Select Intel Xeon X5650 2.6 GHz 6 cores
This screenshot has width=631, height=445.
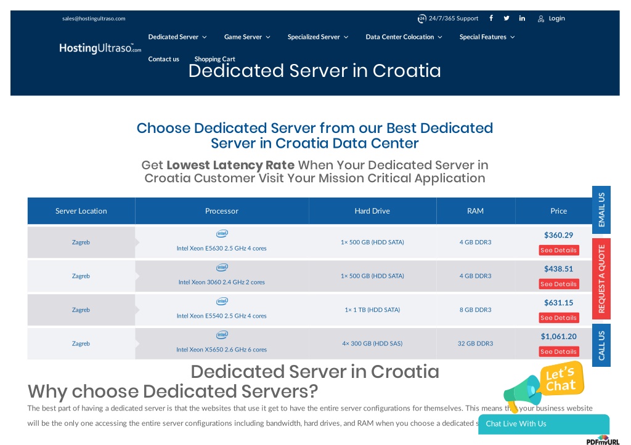click(x=222, y=350)
